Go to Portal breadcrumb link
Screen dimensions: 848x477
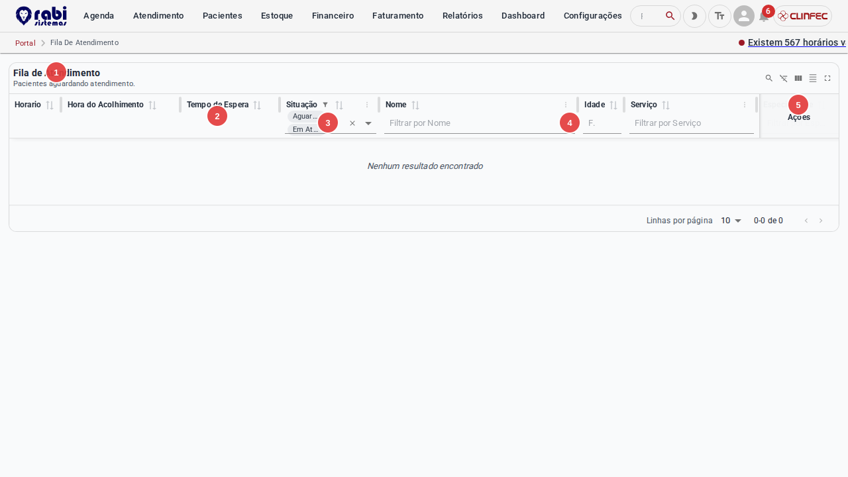click(25, 43)
